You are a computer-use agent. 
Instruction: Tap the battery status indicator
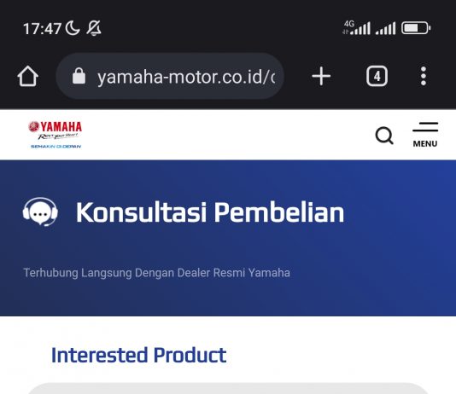click(x=416, y=28)
